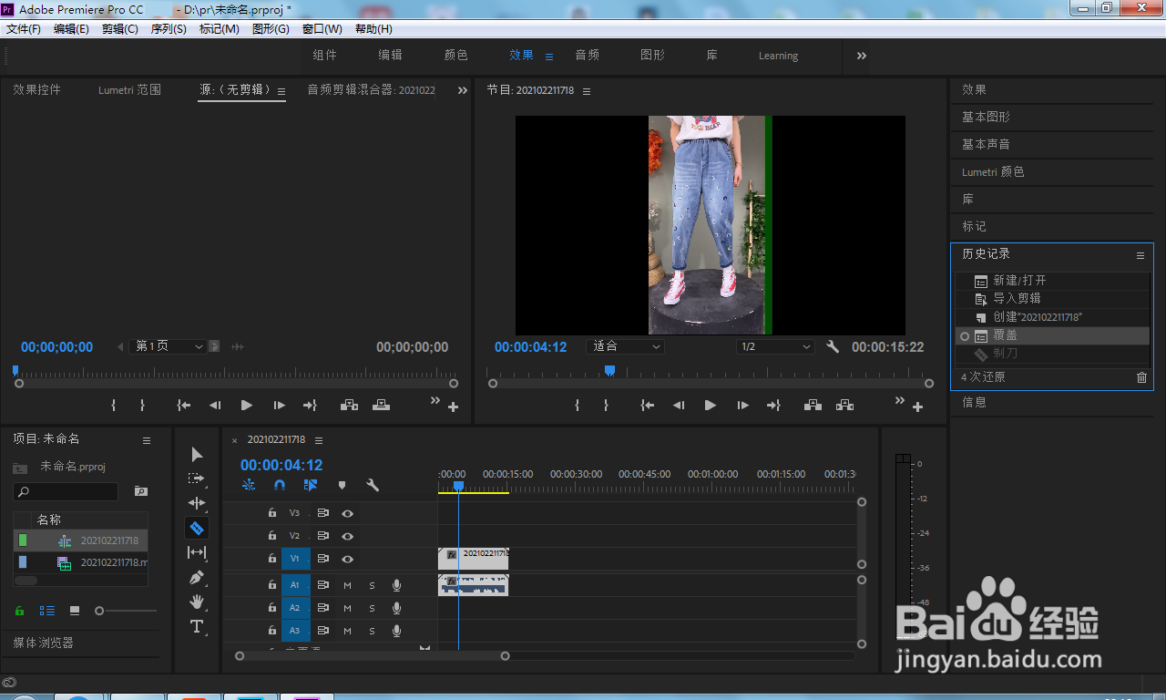Step forward one frame in Program Monitor
Image resolution: width=1166 pixels, height=700 pixels.
743,406
